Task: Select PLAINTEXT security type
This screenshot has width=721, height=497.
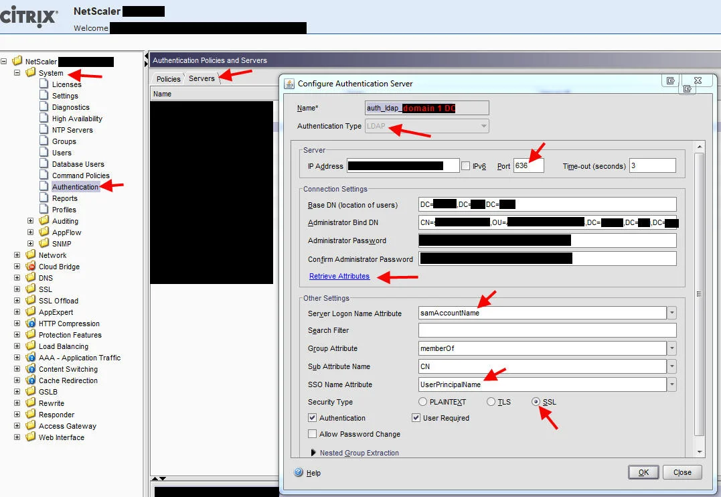Action: tap(422, 402)
